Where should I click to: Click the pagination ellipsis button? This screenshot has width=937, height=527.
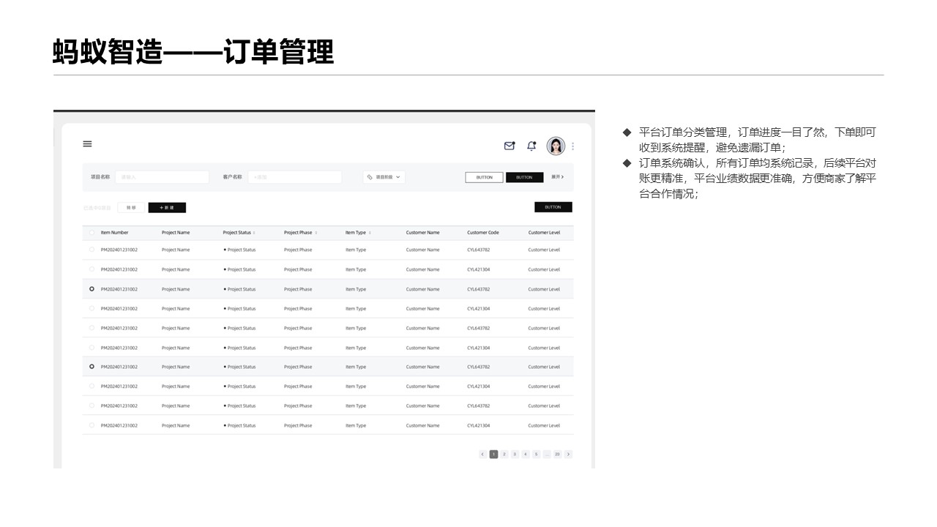[x=547, y=455]
